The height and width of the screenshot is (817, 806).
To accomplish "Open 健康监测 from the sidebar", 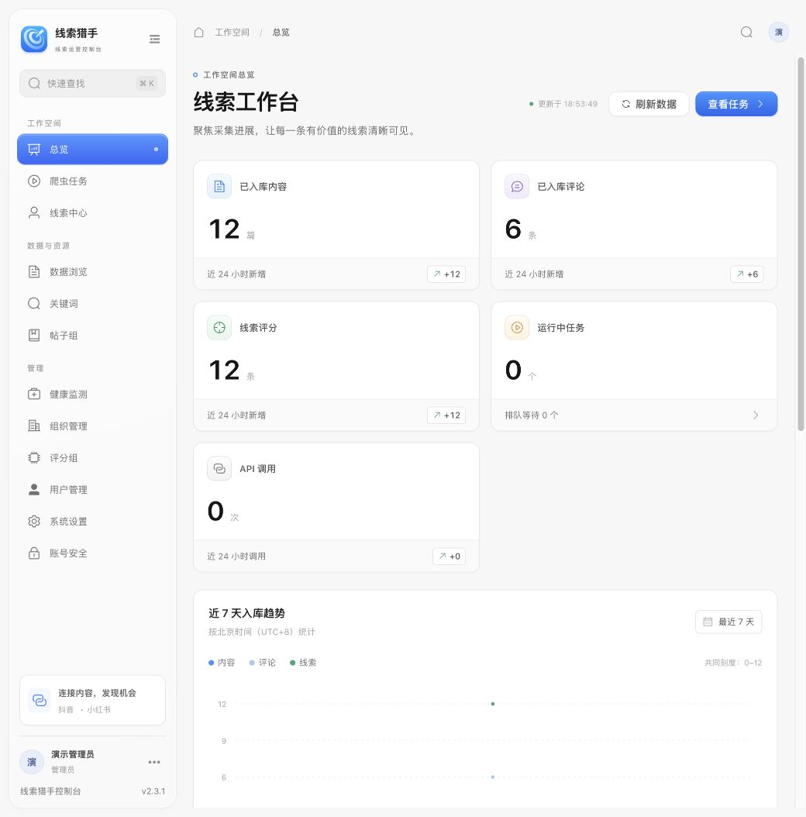I will click(x=92, y=394).
